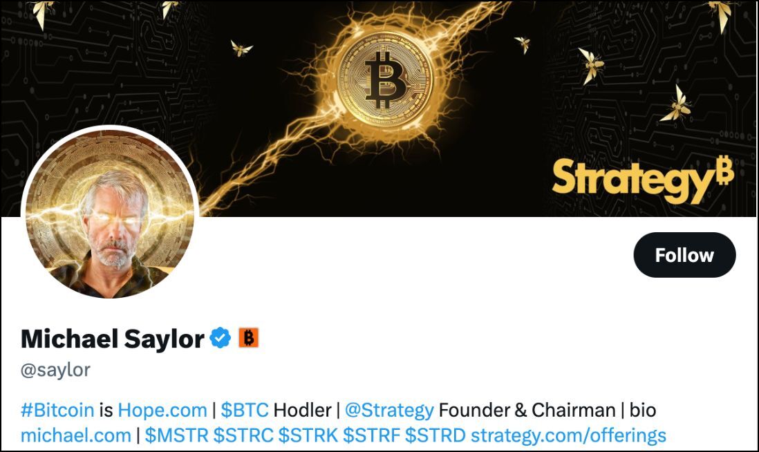This screenshot has height=452, width=759.
Task: Open the $STRF cashtag
Action: 372,435
